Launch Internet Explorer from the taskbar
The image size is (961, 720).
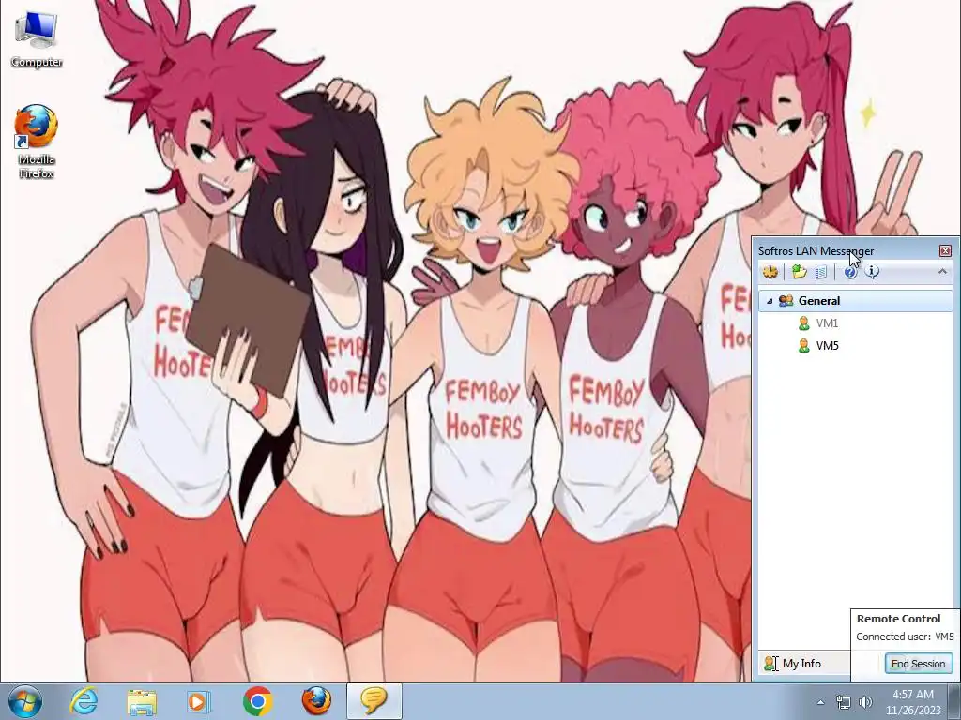(x=84, y=701)
